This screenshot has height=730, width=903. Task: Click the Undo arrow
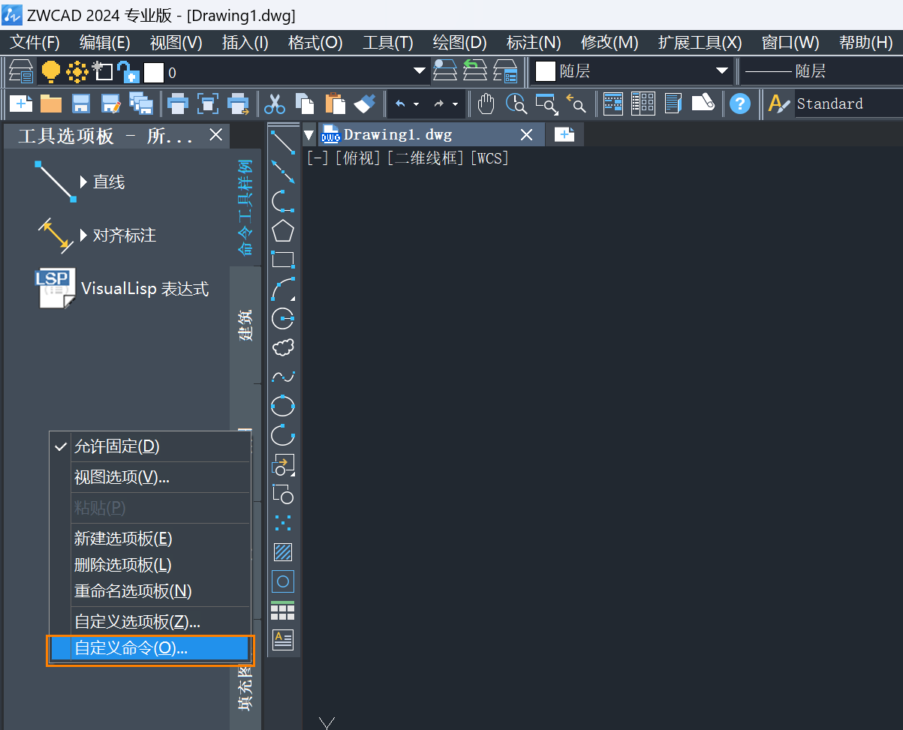400,104
